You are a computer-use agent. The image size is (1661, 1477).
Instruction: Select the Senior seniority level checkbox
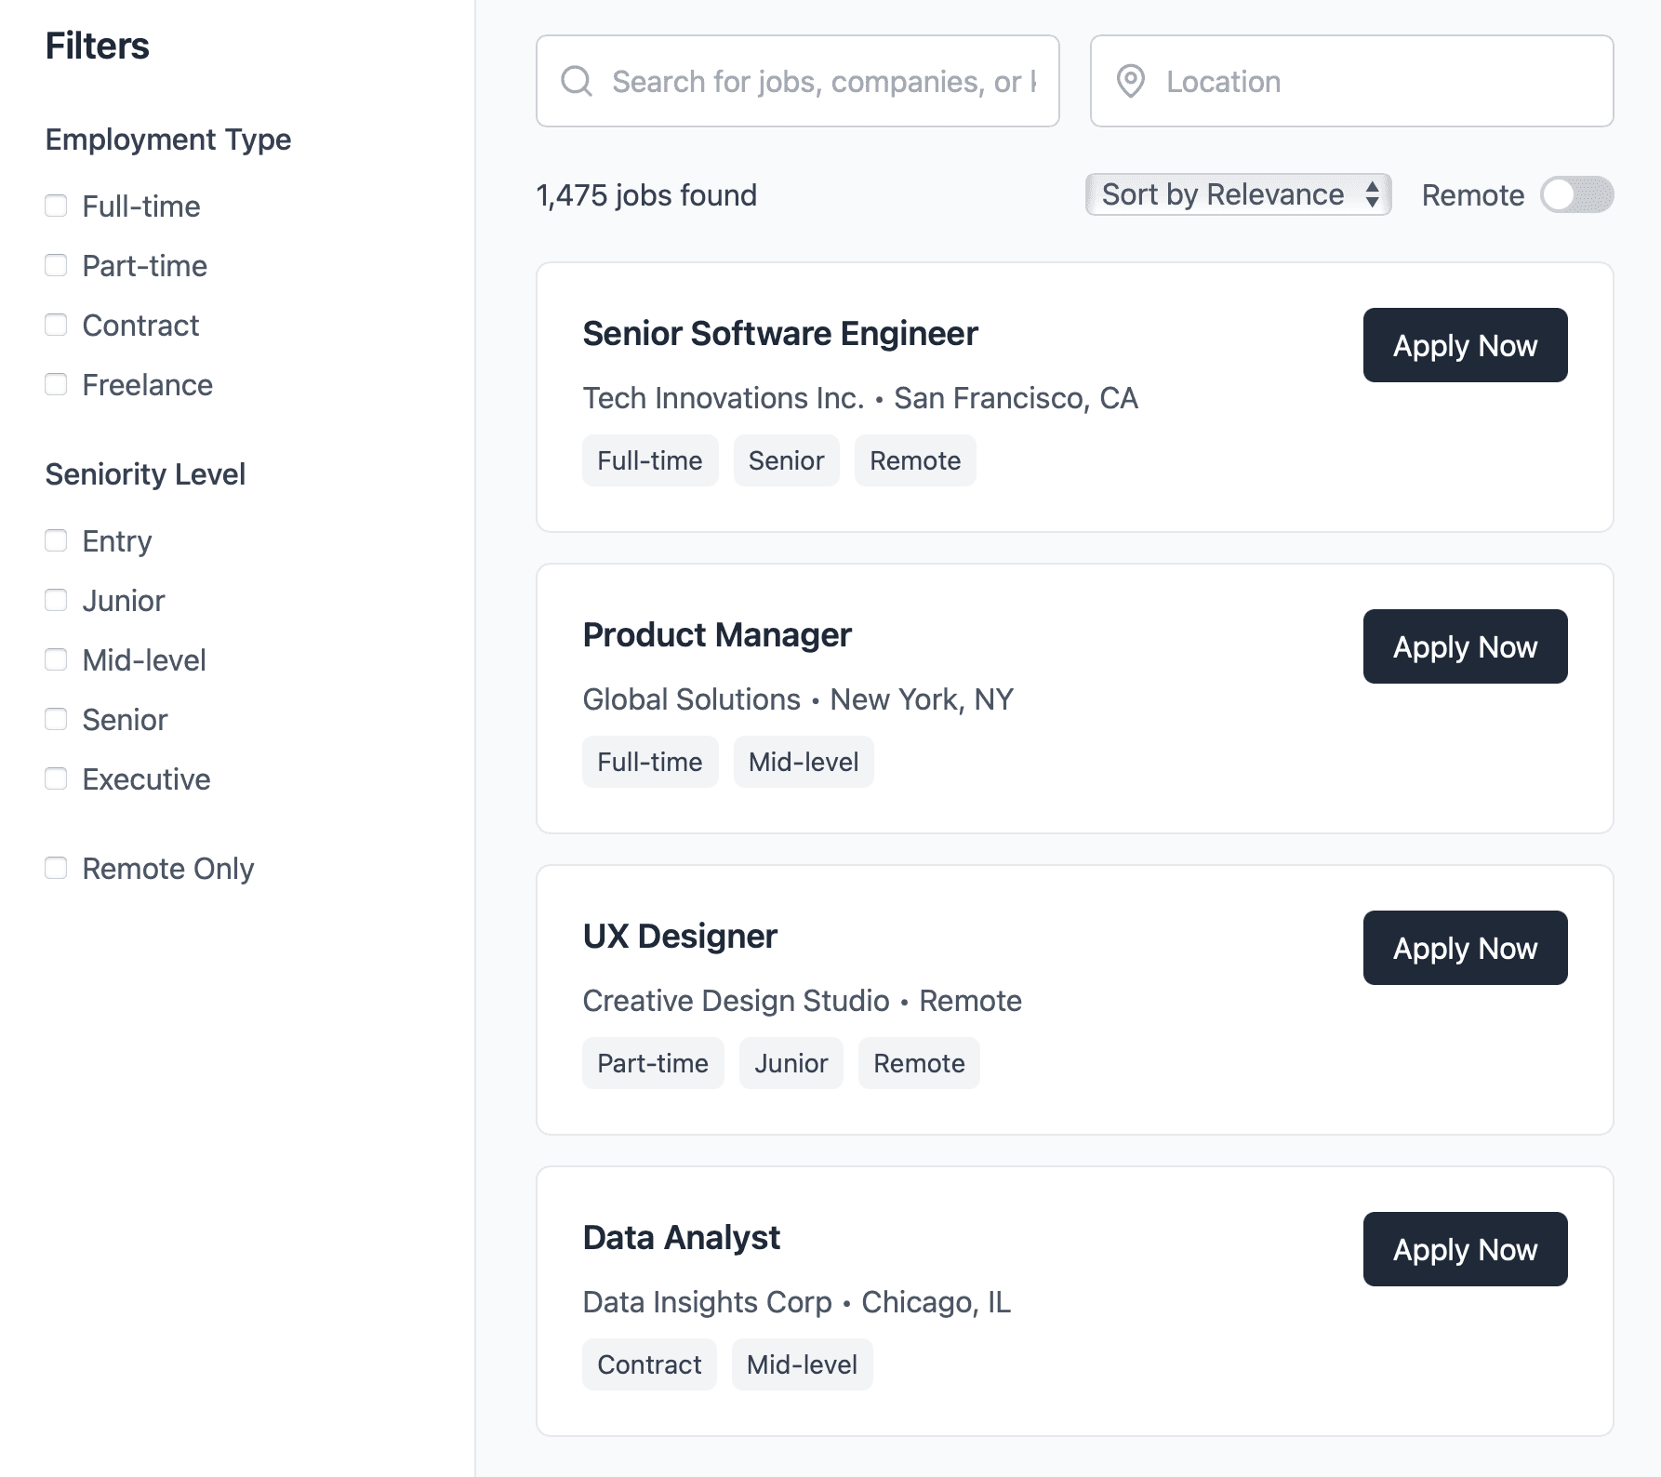[x=57, y=719]
